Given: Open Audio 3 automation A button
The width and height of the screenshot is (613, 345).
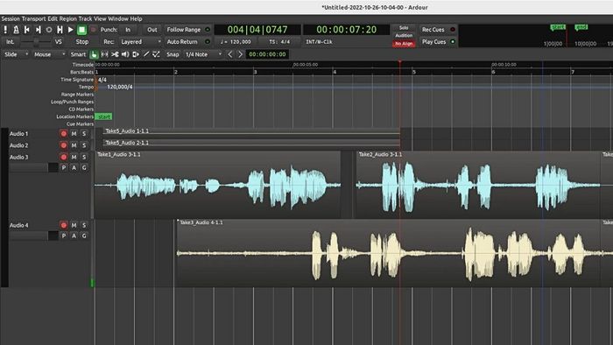Looking at the screenshot, I should coord(74,167).
